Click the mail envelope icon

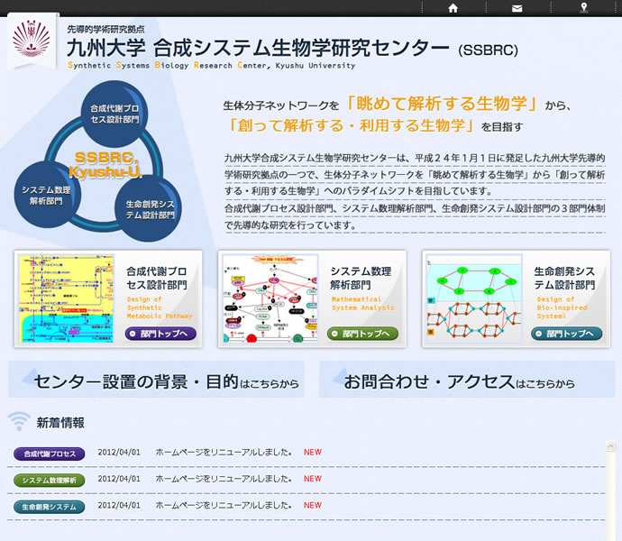517,8
